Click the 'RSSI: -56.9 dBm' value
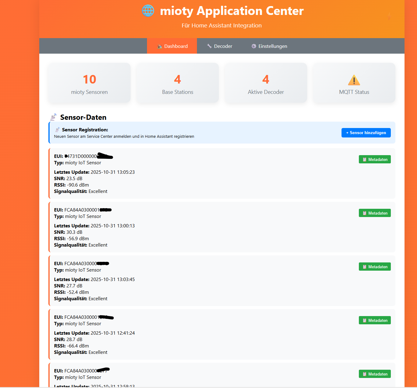The width and height of the screenshot is (417, 388). pos(72,239)
